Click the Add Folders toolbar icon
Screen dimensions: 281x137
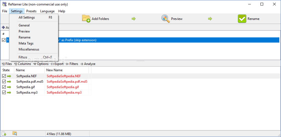(x=86, y=19)
